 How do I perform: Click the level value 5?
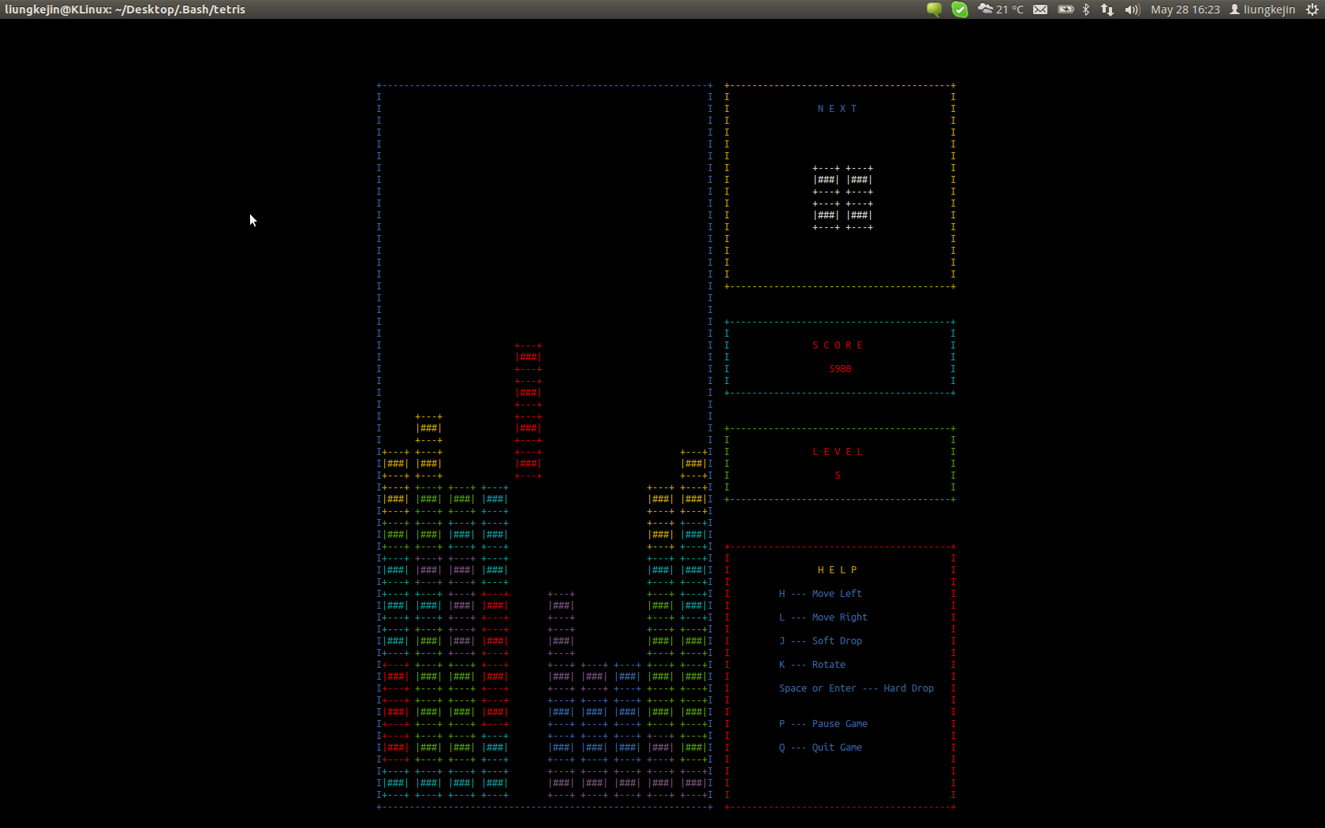point(838,476)
